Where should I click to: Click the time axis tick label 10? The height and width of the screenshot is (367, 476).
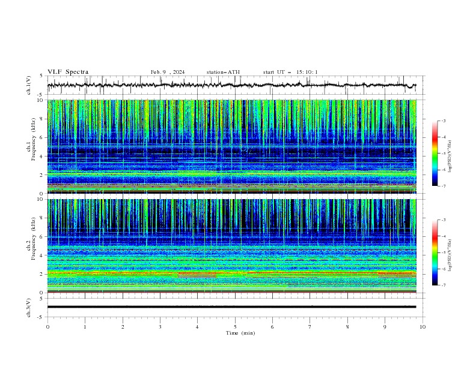tap(423, 327)
